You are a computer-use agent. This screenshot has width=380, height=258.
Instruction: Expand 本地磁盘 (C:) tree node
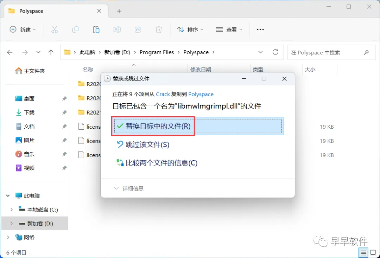coord(11,209)
